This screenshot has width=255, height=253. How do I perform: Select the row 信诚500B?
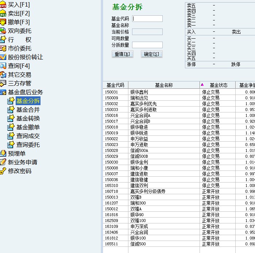[x=179, y=156]
